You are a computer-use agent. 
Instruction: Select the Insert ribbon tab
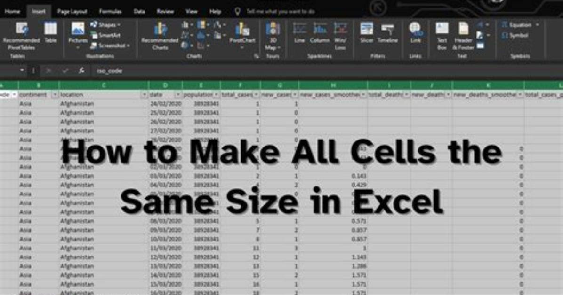point(39,11)
